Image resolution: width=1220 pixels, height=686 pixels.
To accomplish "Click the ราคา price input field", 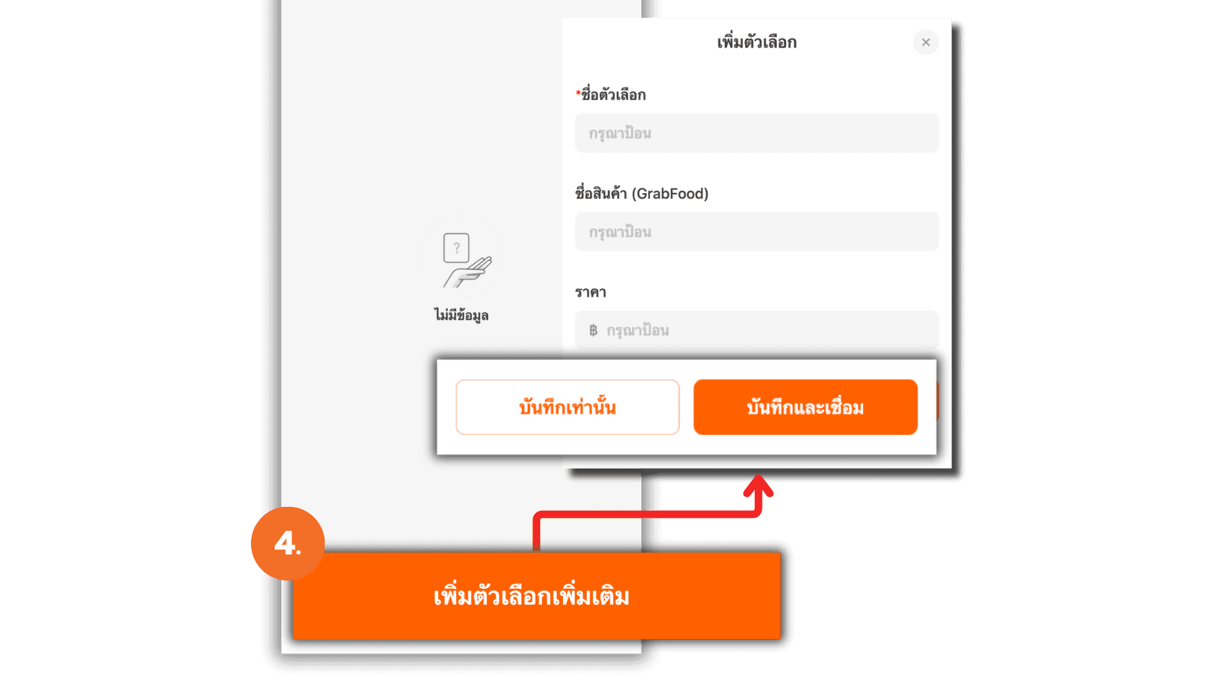I will coord(757,330).
